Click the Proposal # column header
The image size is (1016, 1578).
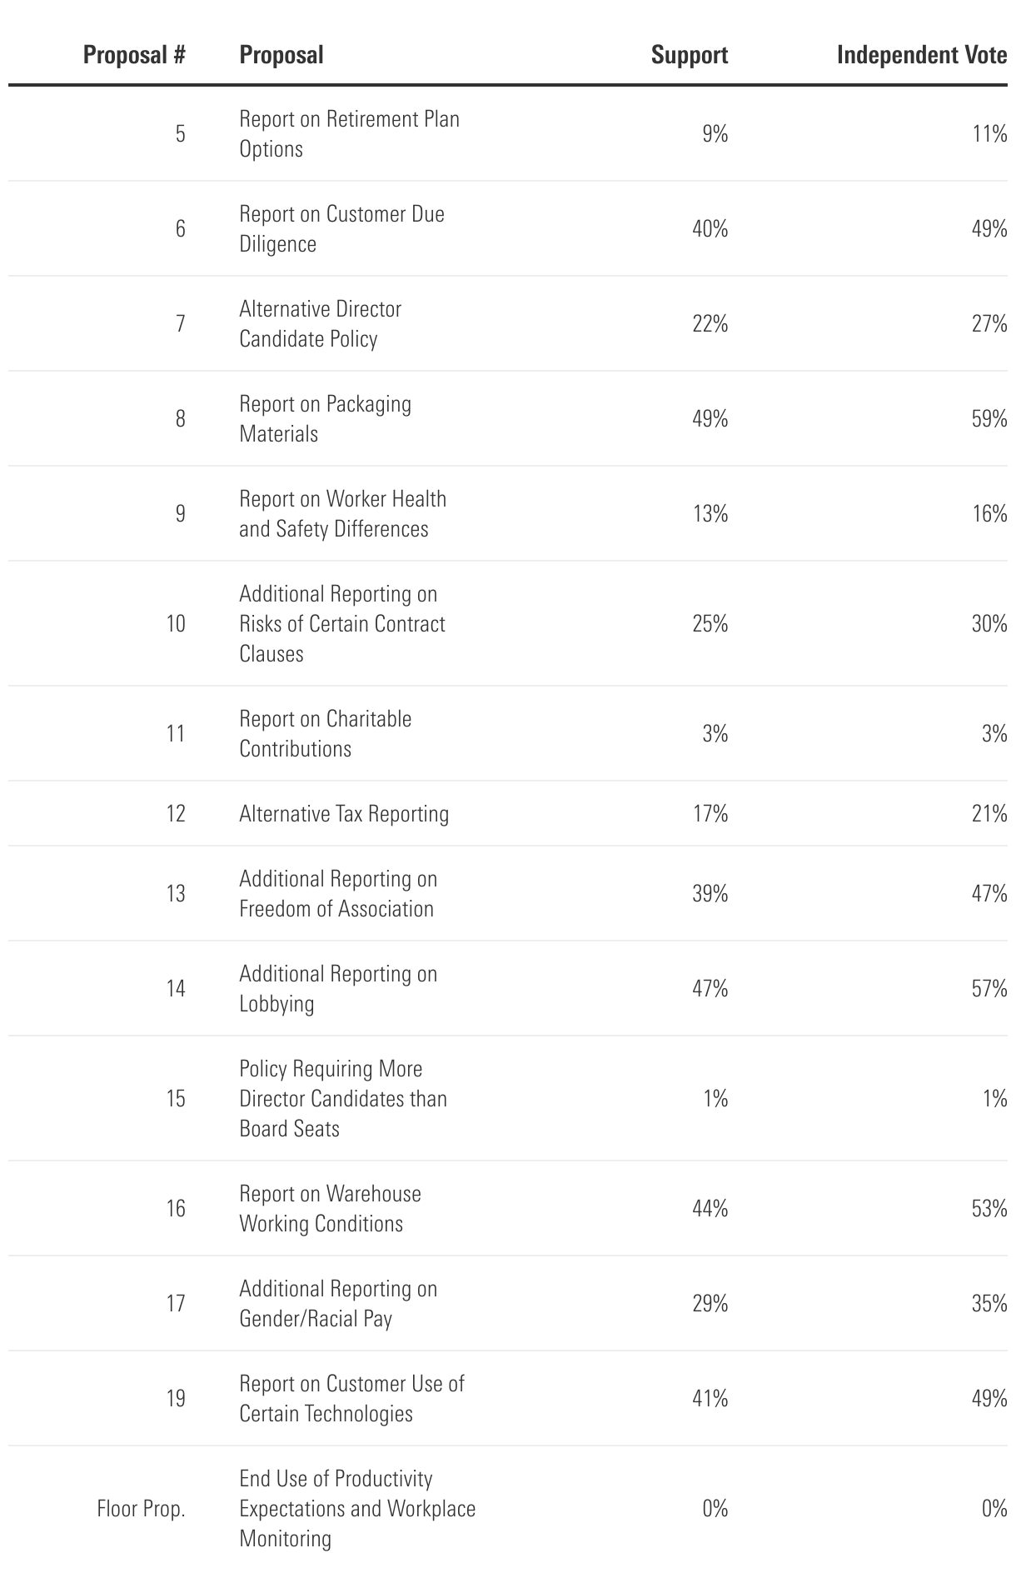[x=134, y=55]
